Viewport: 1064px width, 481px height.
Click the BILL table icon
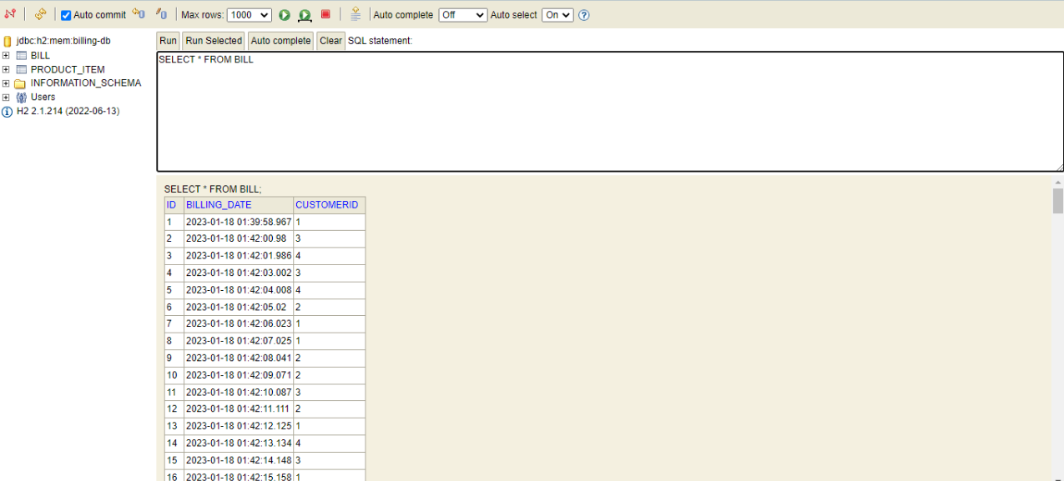[x=22, y=56]
